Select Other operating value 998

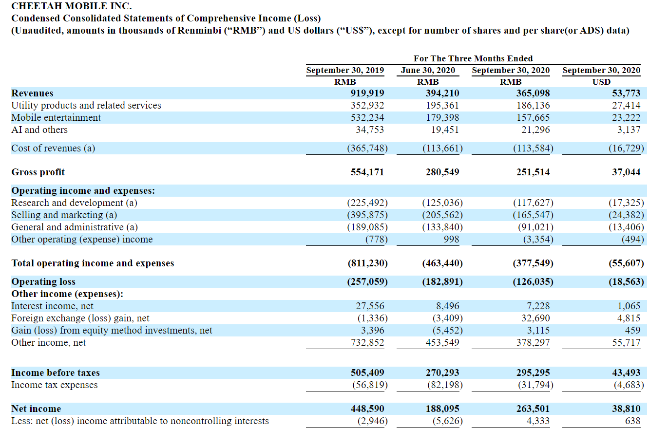pos(451,239)
